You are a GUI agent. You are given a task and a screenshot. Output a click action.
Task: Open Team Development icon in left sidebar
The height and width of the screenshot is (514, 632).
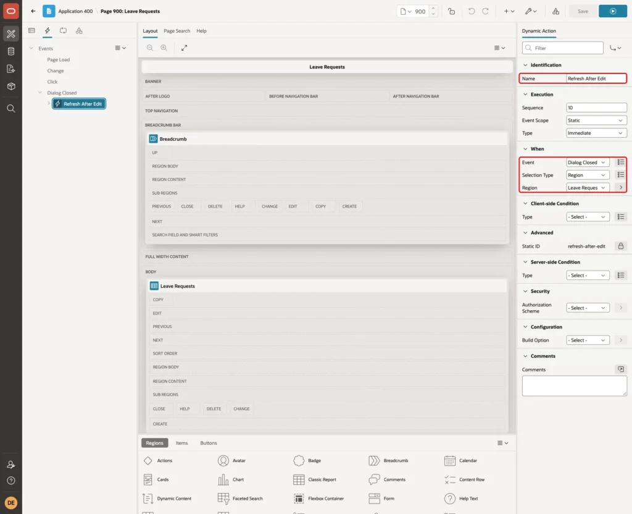11,69
